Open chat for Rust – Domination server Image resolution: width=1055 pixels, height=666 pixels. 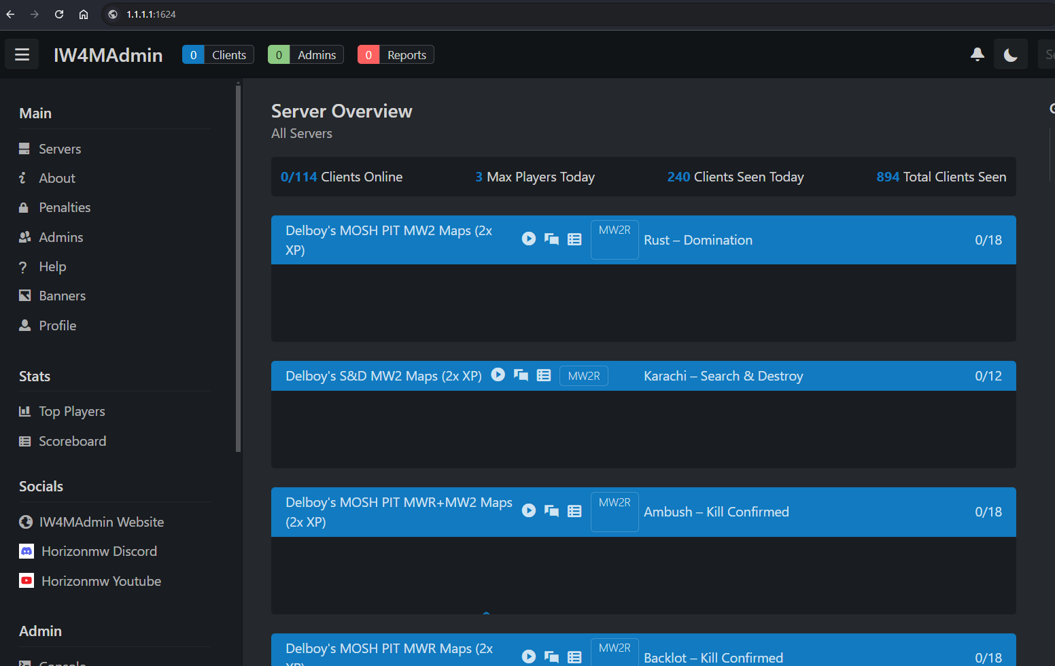coord(552,239)
